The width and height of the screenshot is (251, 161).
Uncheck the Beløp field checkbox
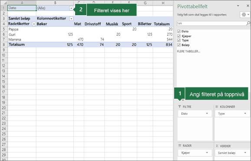179,45
